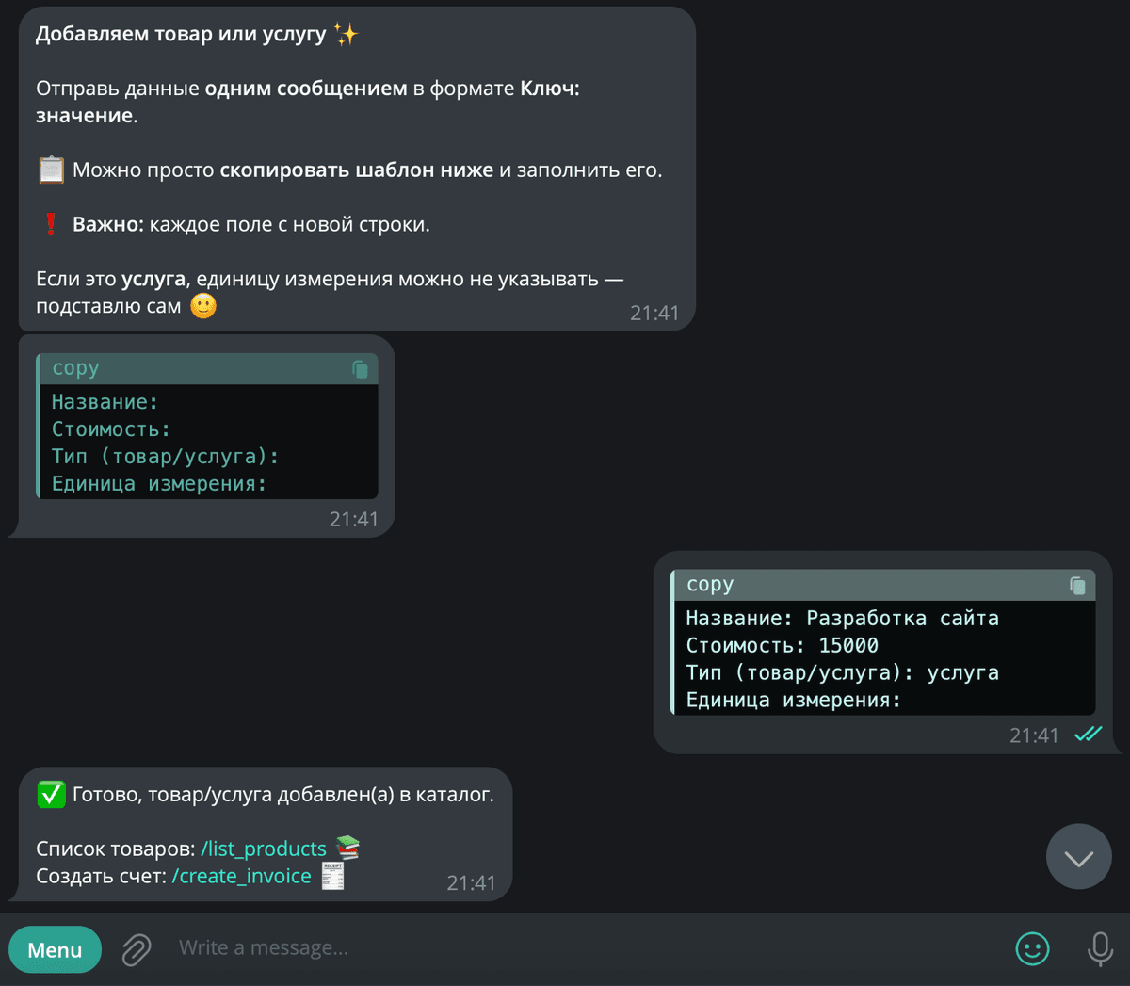Open the emoji picker
Screen dimensions: 1130x986
coord(1032,948)
